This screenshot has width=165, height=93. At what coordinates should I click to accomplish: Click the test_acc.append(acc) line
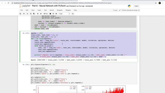point(47,51)
